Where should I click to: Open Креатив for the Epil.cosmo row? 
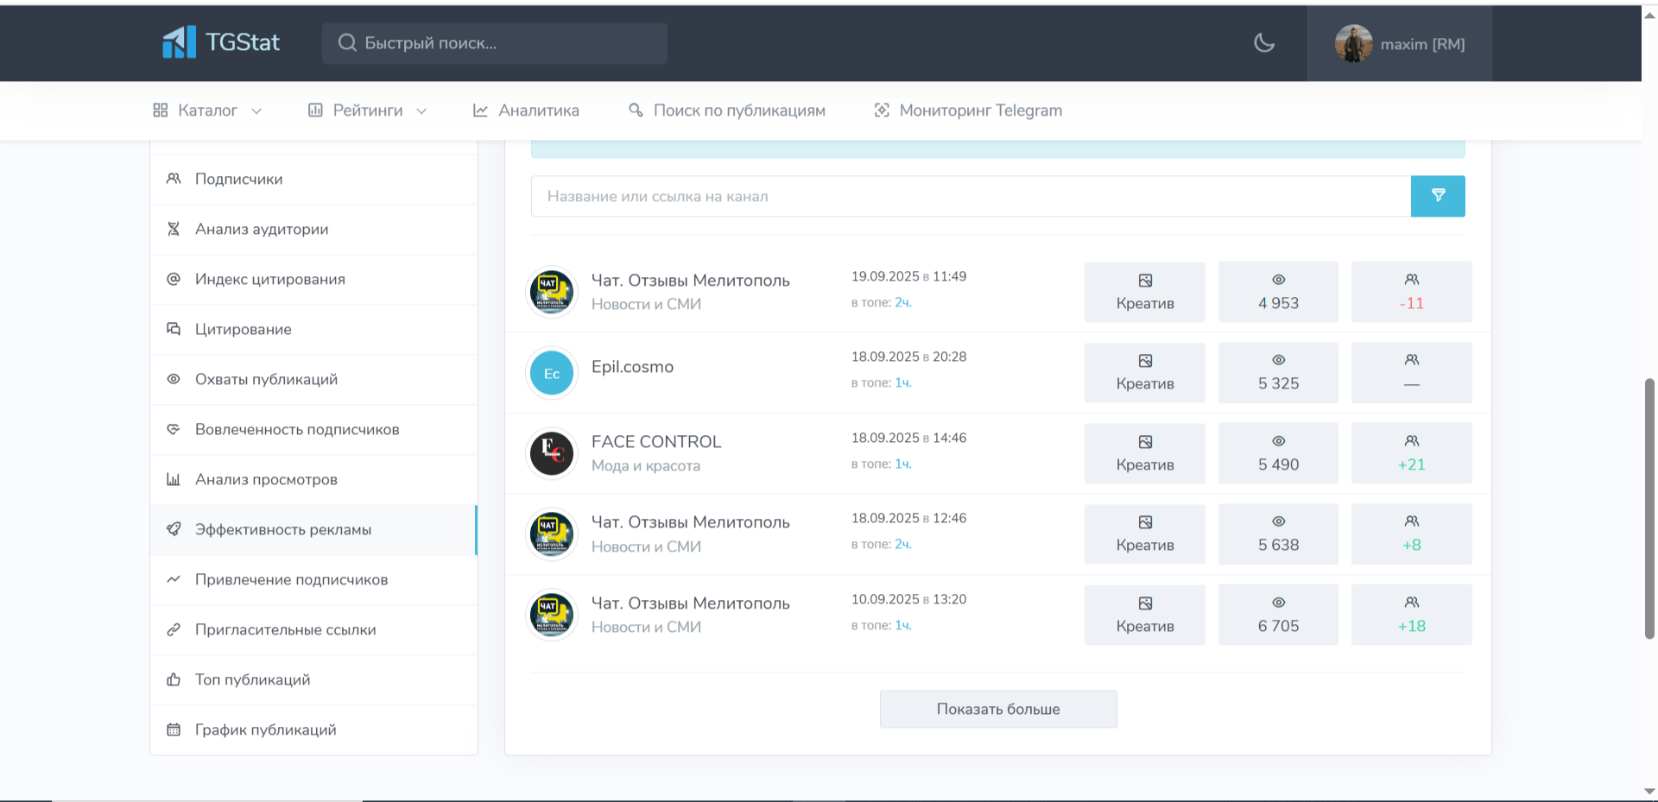coord(1144,373)
